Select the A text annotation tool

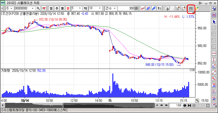point(214,79)
